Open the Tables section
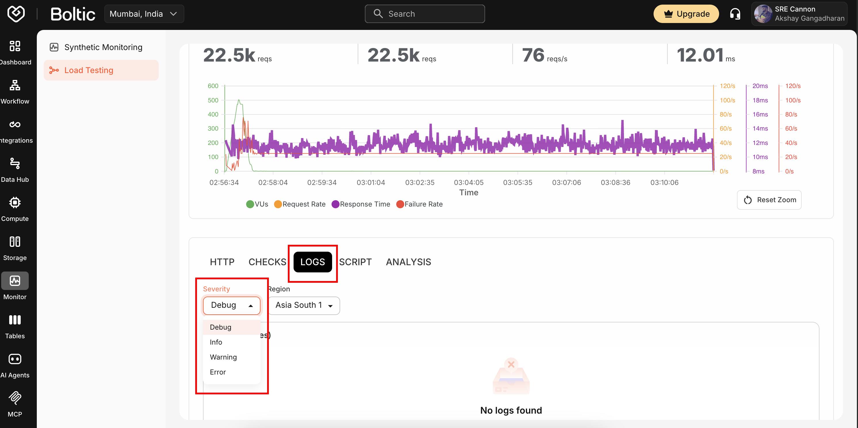Image resolution: width=858 pixels, height=428 pixels. point(15,326)
